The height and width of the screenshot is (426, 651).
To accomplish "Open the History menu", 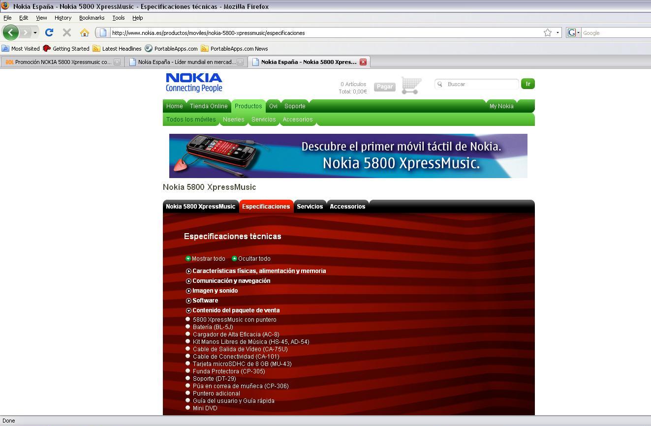I will pyautogui.click(x=63, y=18).
